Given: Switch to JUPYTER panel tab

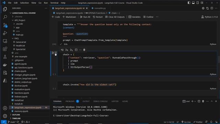Looking at the screenshot, I should coord(115,101).
